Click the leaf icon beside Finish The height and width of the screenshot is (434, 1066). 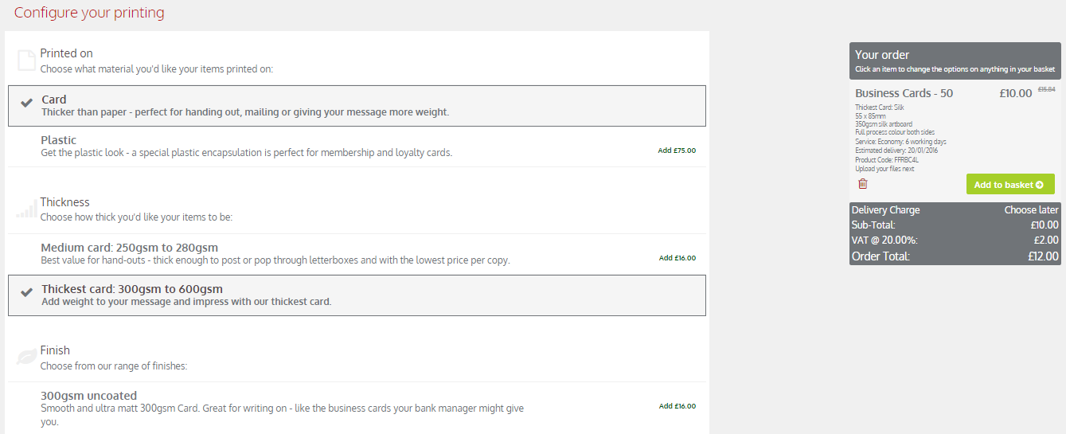pos(26,358)
